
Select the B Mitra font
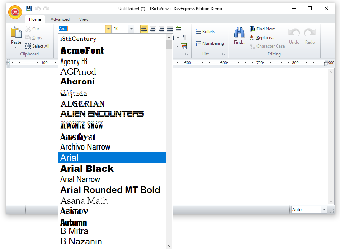[112, 231]
